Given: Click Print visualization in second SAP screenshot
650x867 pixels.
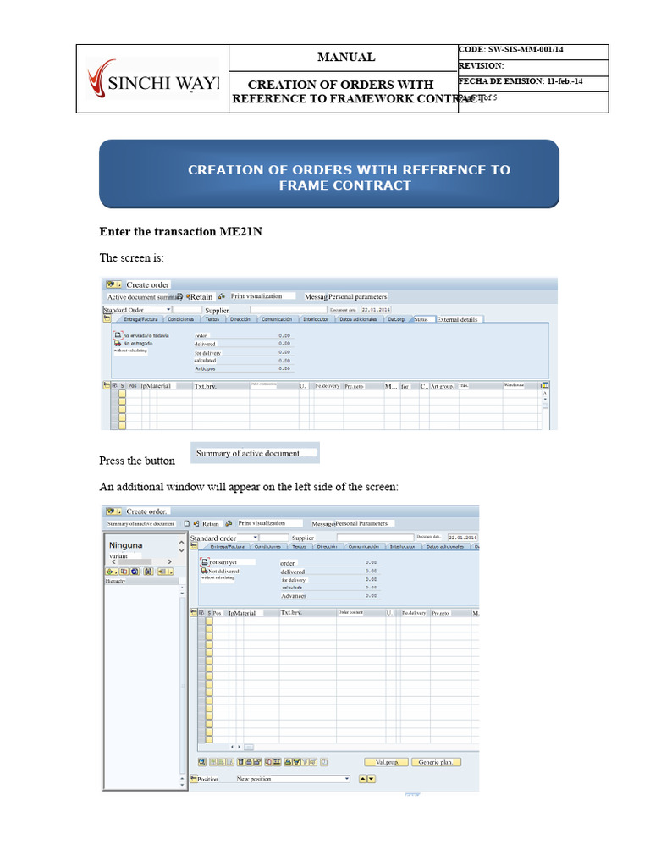Looking at the screenshot, I should [x=262, y=523].
